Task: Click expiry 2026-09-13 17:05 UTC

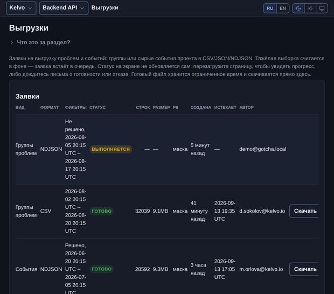Action: 225,269
